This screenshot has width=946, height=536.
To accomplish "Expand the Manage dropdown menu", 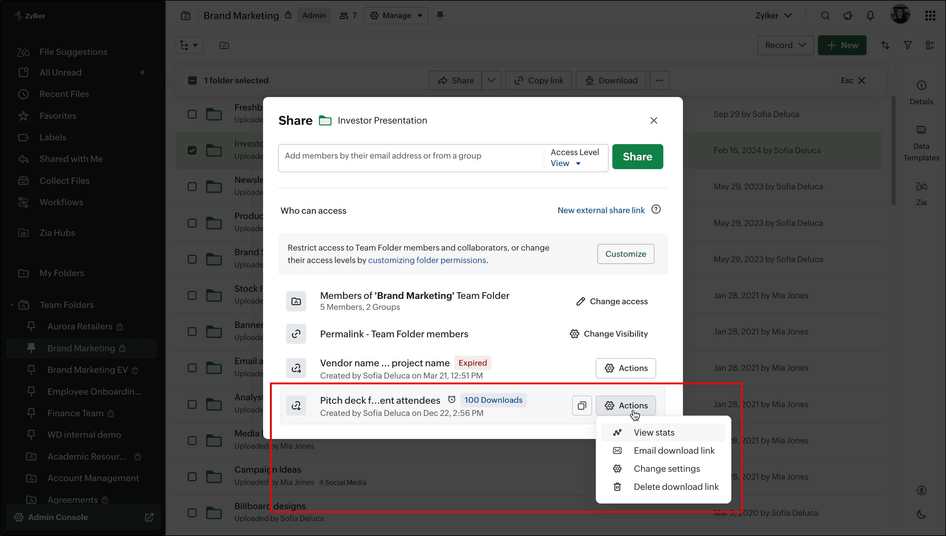I will (396, 16).
